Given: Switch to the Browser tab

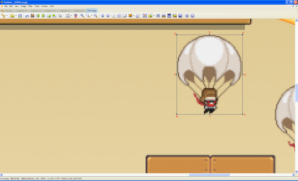Looking at the screenshot, I should 7,11.
